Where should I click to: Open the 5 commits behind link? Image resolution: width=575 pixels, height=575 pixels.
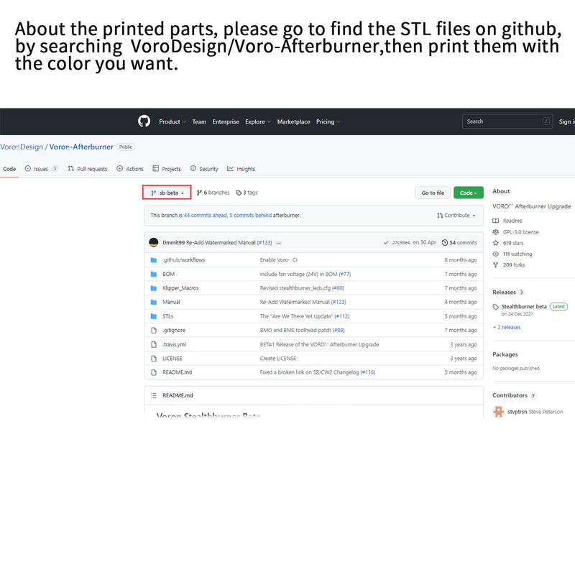click(250, 215)
